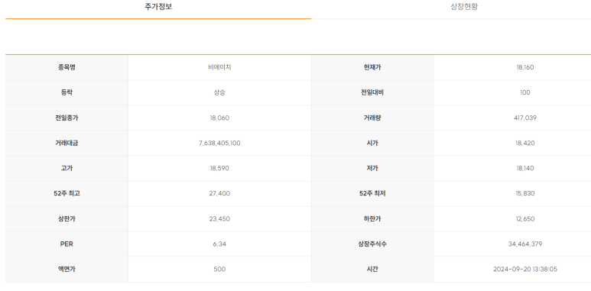The height and width of the screenshot is (291, 591).
Task: Open the 상장현황 tab
Action: coord(464,7)
